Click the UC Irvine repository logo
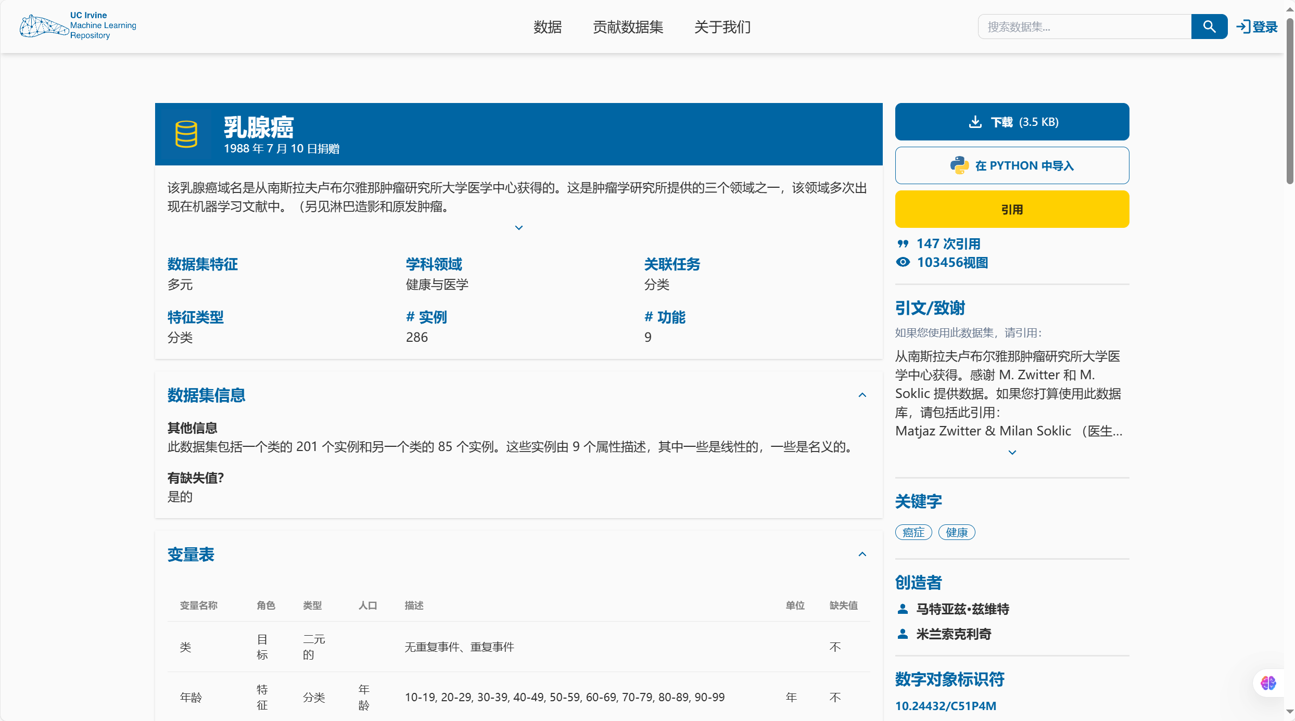 [x=78, y=26]
